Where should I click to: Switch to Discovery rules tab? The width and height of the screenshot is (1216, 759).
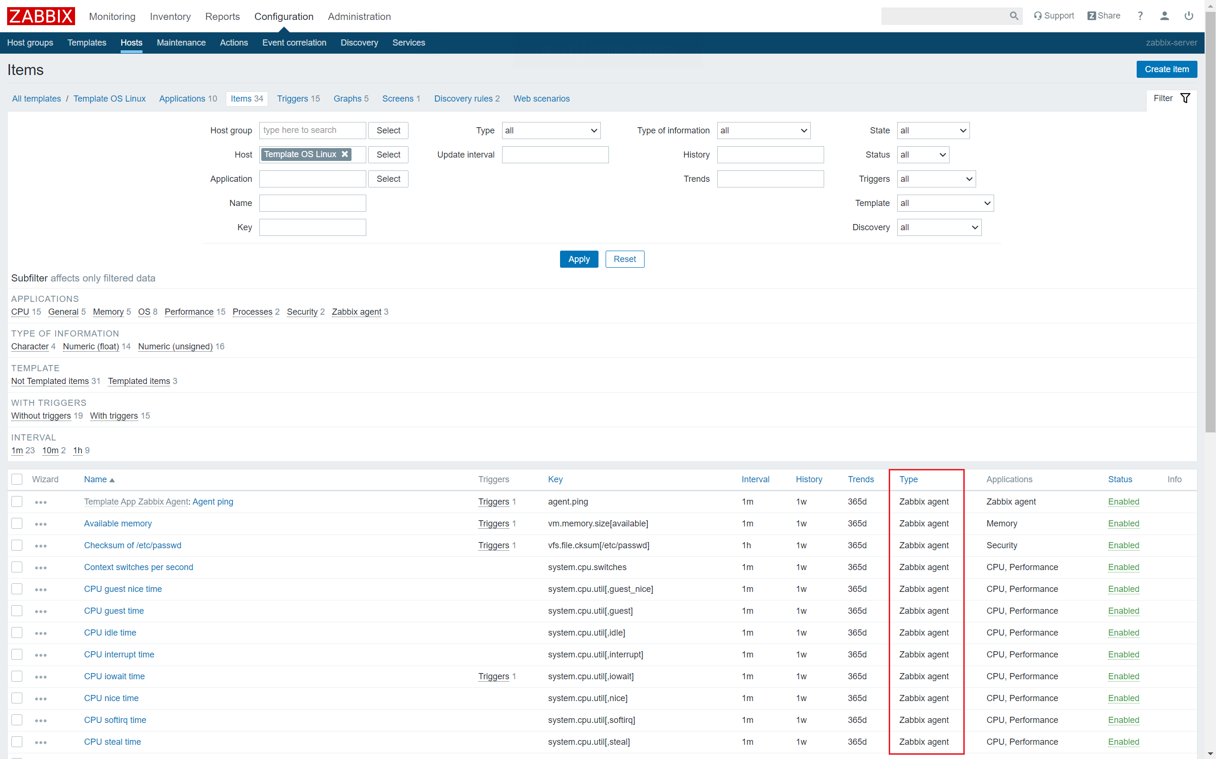466,98
